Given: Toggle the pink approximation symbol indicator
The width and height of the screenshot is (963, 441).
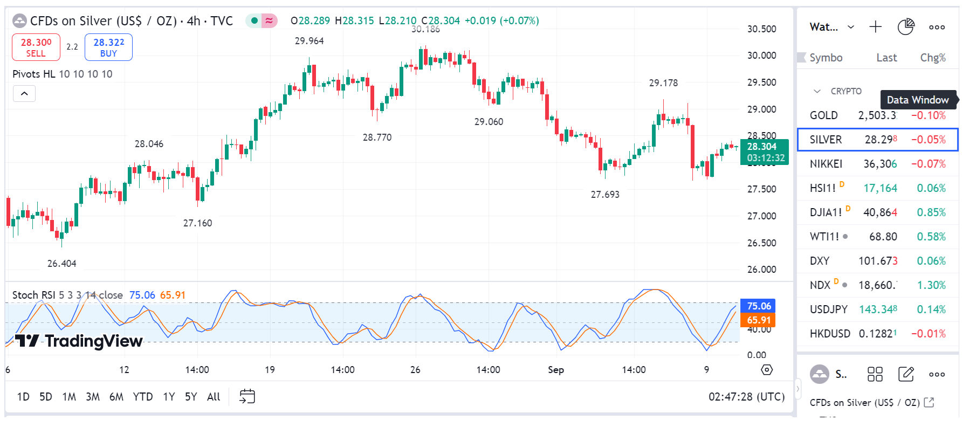Looking at the screenshot, I should (269, 21).
